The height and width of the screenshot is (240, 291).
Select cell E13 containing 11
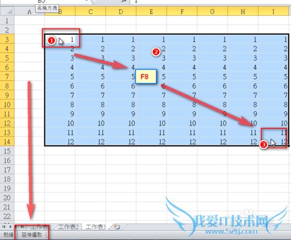point(151,132)
